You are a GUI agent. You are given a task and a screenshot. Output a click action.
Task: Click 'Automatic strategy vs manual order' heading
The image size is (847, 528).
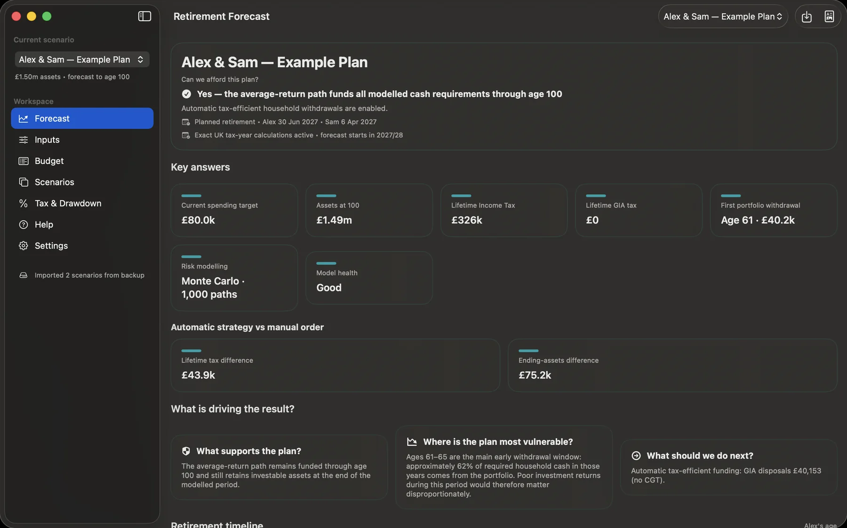247,327
